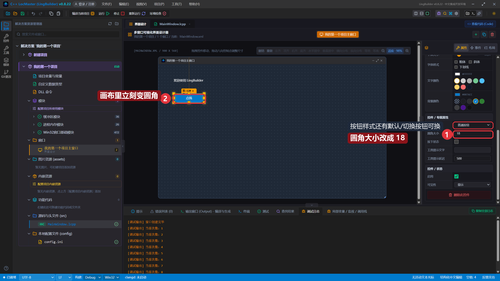The height and width of the screenshot is (281, 500).
Task: Click the undo arrow in toolbar
Action: pyautogui.click(x=33, y=14)
